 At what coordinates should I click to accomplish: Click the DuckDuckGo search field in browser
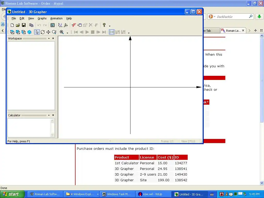tap(232, 17)
